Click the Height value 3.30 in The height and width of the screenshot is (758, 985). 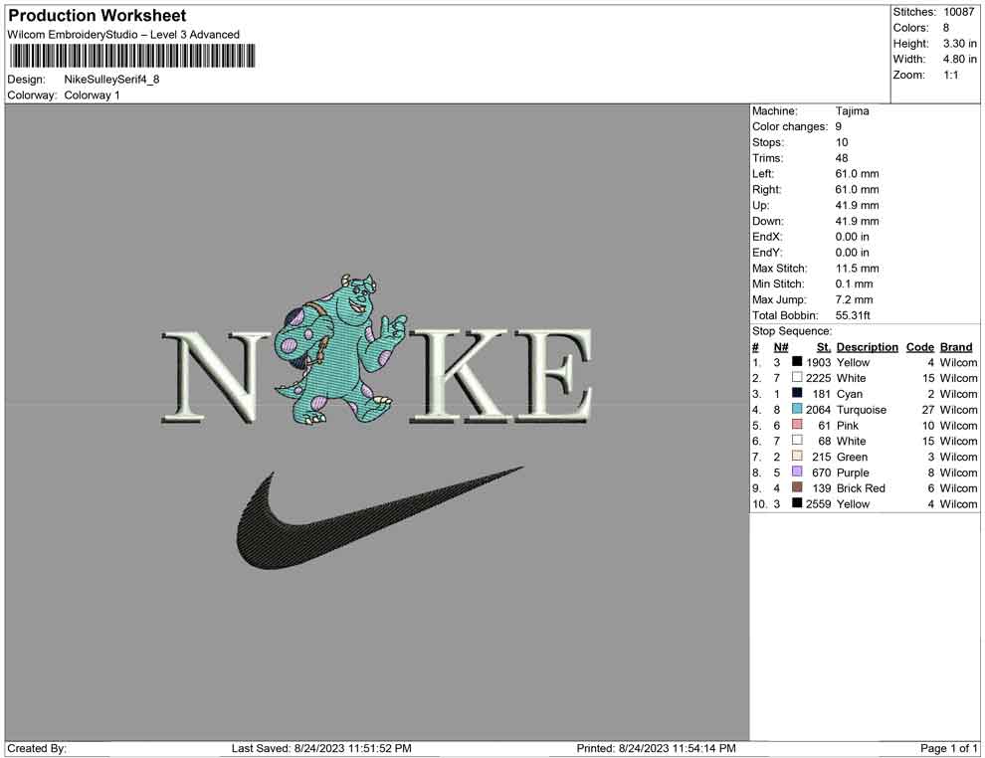(959, 44)
